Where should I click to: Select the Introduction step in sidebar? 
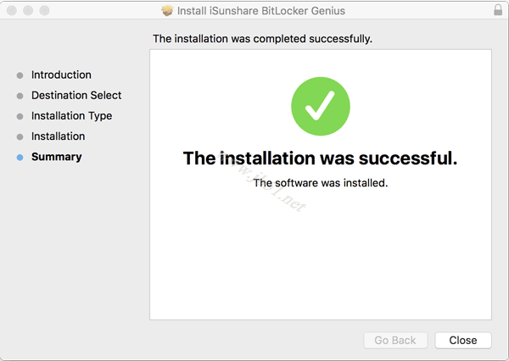[61, 75]
